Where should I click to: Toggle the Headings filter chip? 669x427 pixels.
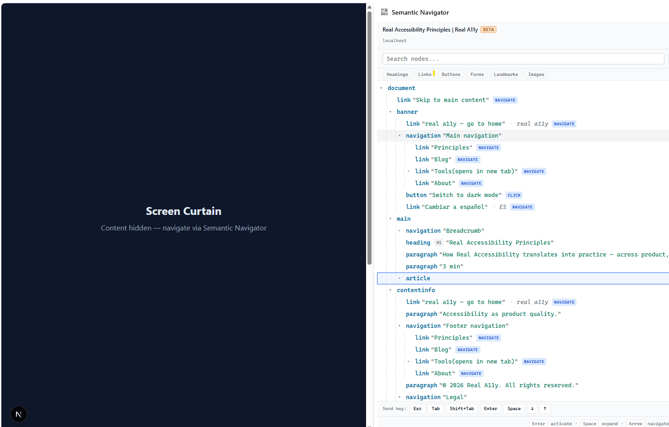[397, 75]
